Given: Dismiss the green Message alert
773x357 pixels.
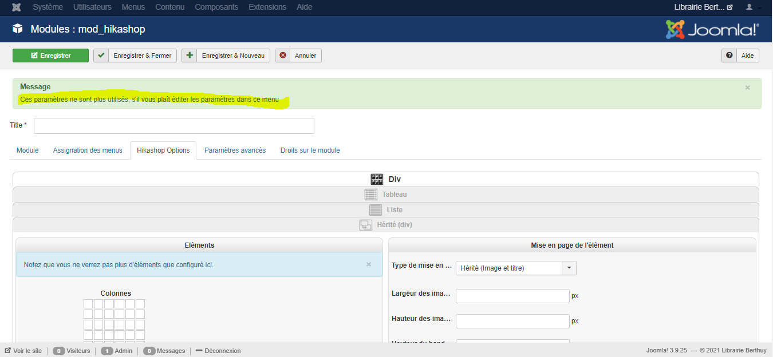Looking at the screenshot, I should tap(747, 88).
